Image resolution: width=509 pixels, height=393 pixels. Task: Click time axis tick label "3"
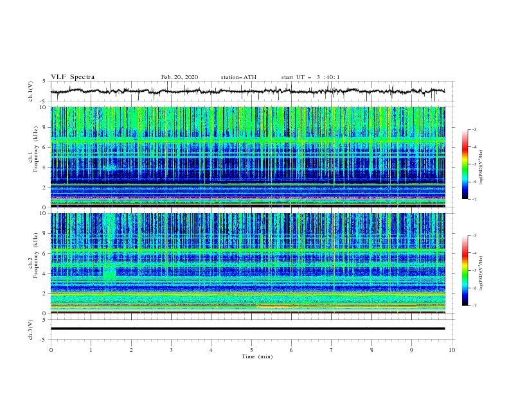click(x=171, y=350)
